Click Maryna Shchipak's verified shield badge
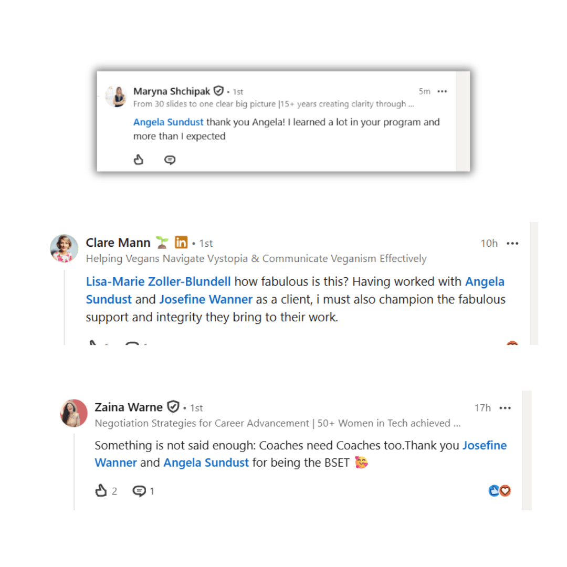 [x=218, y=91]
